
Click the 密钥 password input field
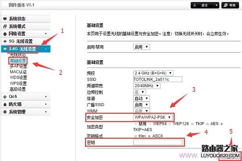tap(158, 142)
